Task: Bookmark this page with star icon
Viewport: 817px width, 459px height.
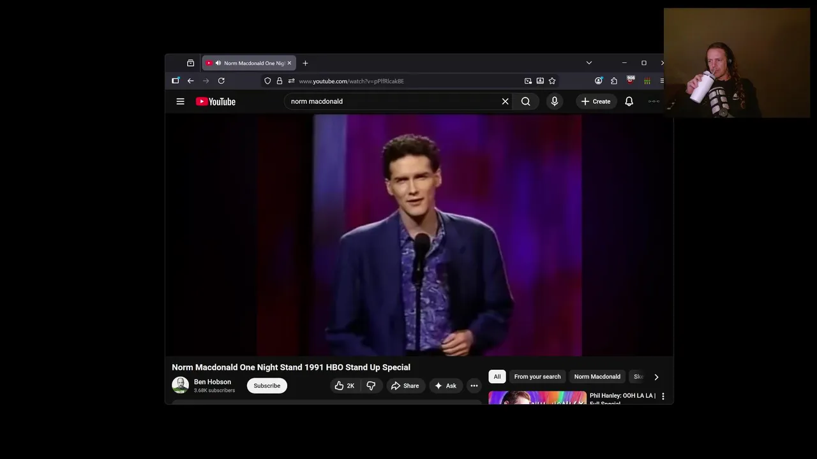Action: click(x=552, y=81)
